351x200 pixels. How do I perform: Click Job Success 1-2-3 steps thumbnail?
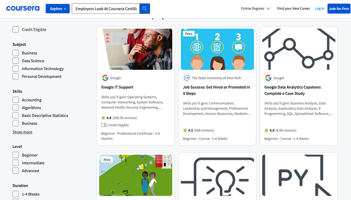pyautogui.click(x=217, y=49)
